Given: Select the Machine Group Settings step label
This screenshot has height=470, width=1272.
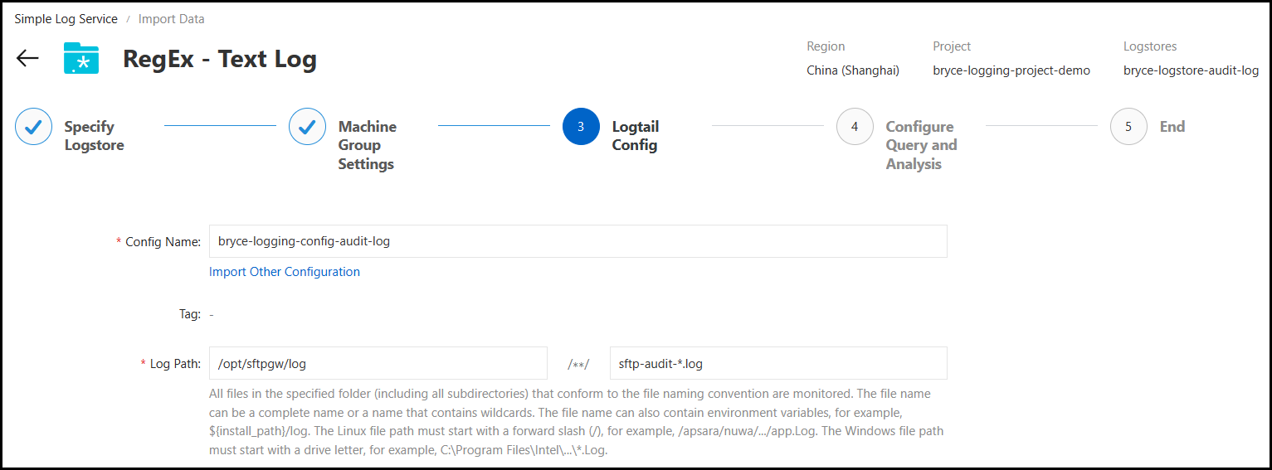Looking at the screenshot, I should (367, 145).
